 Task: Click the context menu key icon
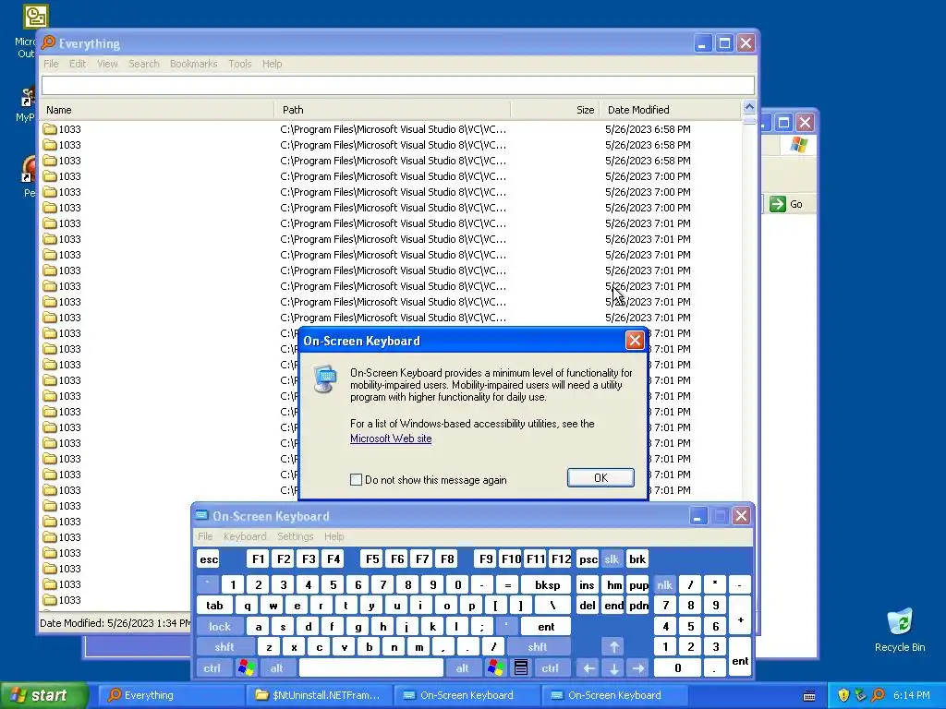[x=521, y=668]
